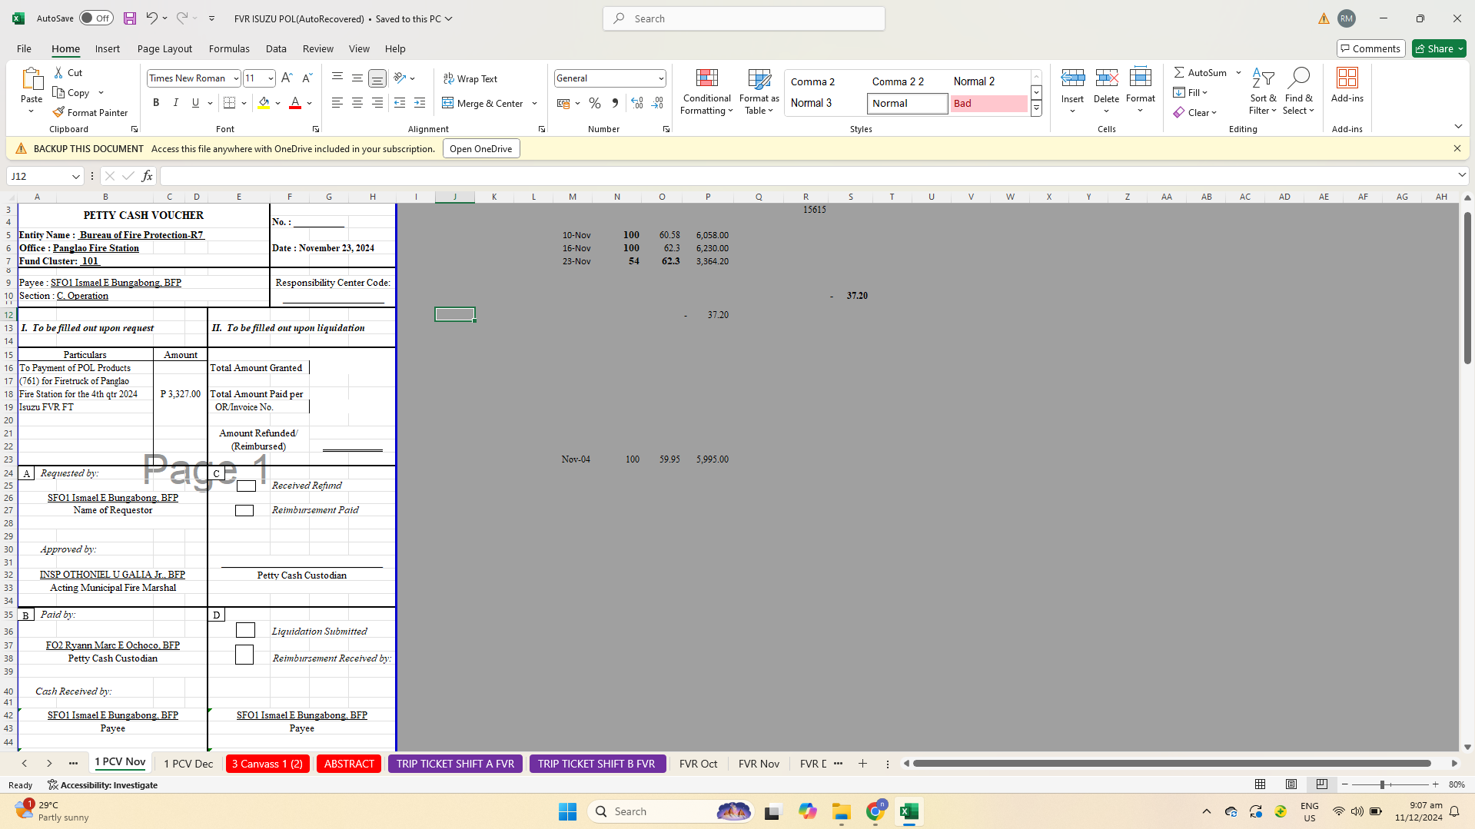Apply the Bad cell style
The width and height of the screenshot is (1475, 829).
988,103
